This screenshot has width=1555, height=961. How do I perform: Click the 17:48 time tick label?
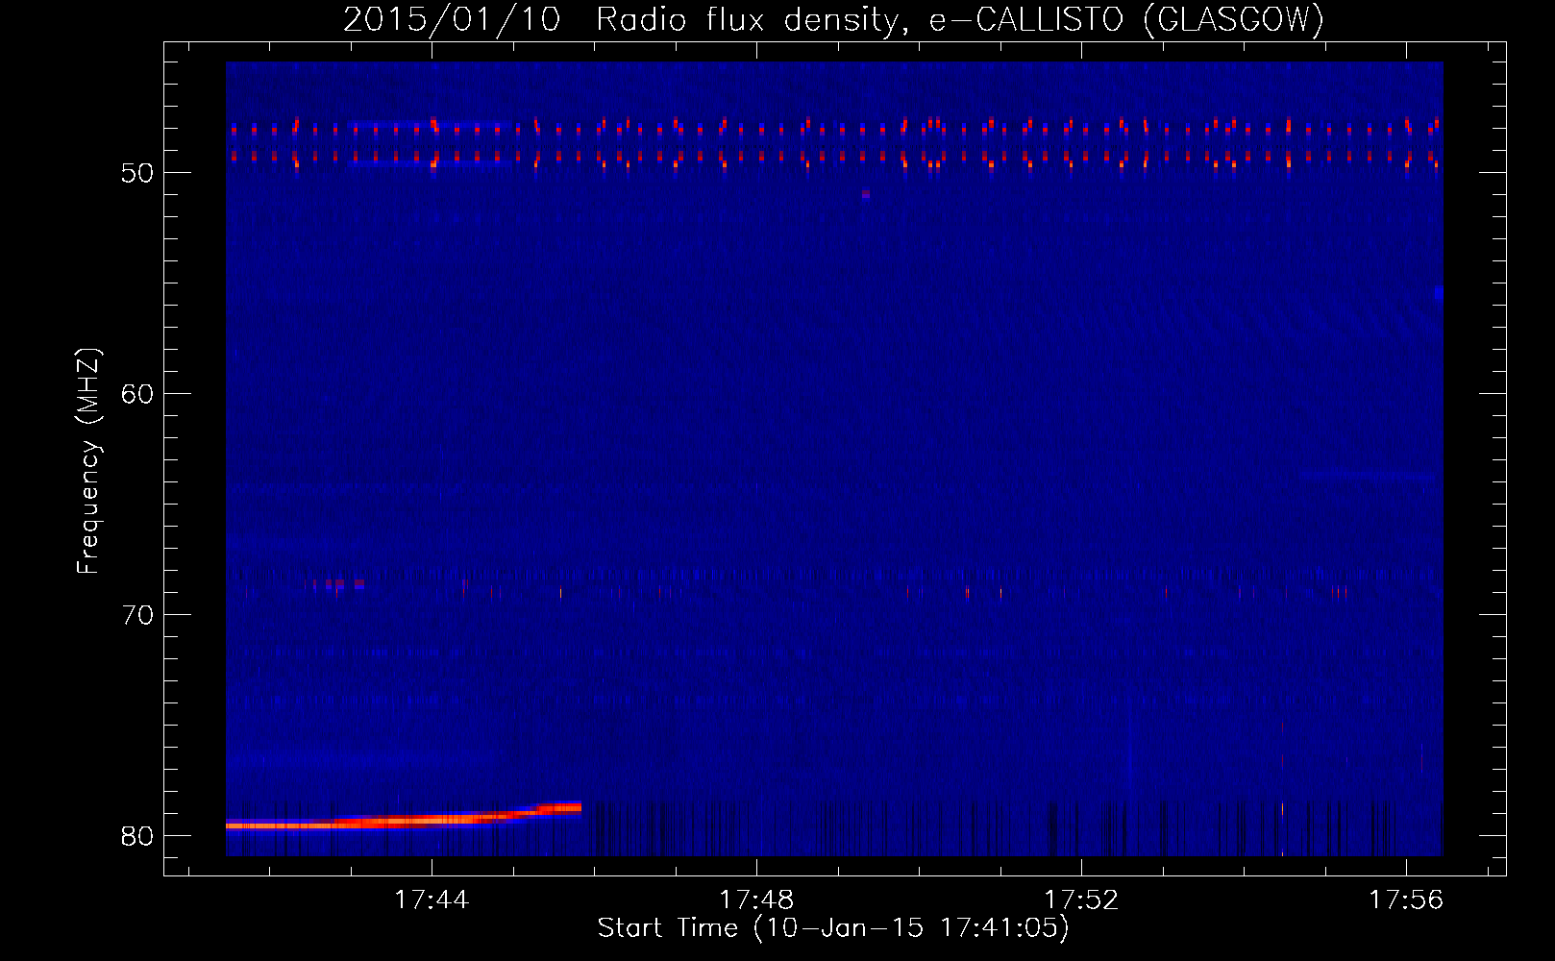pos(757,899)
